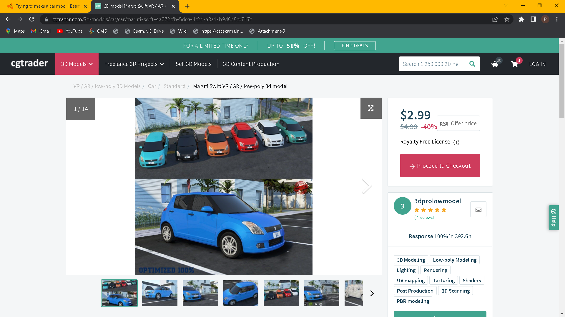Open the Help side widget

click(x=554, y=218)
